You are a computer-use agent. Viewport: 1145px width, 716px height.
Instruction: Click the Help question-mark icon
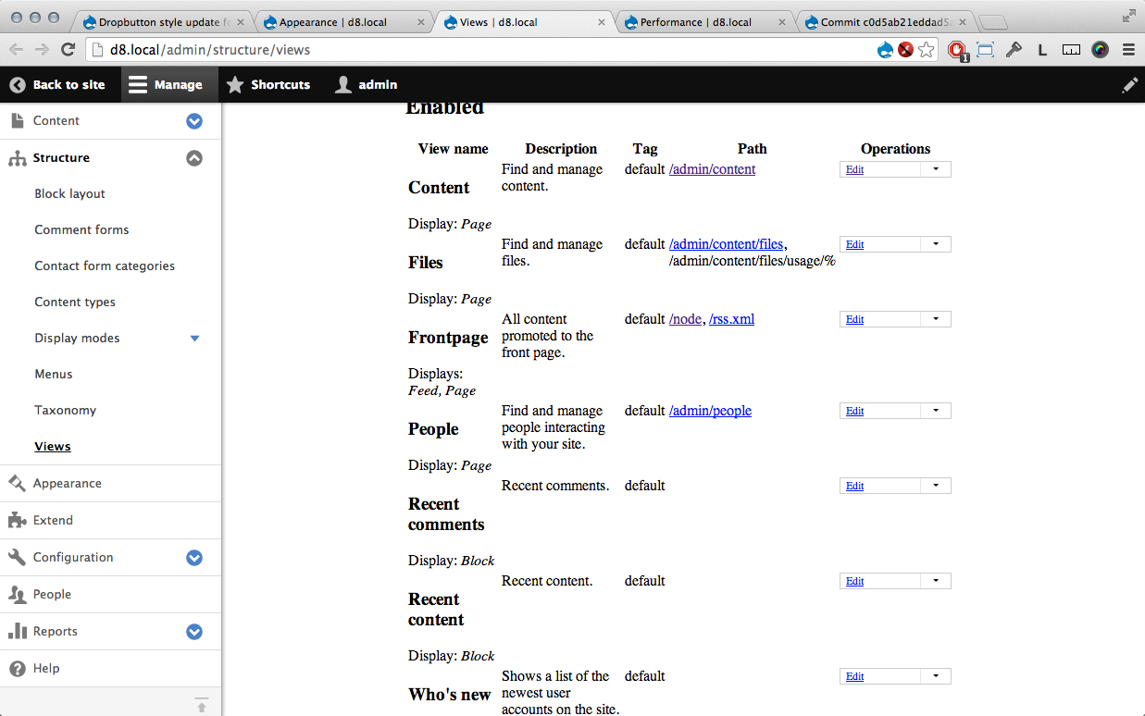click(x=16, y=668)
